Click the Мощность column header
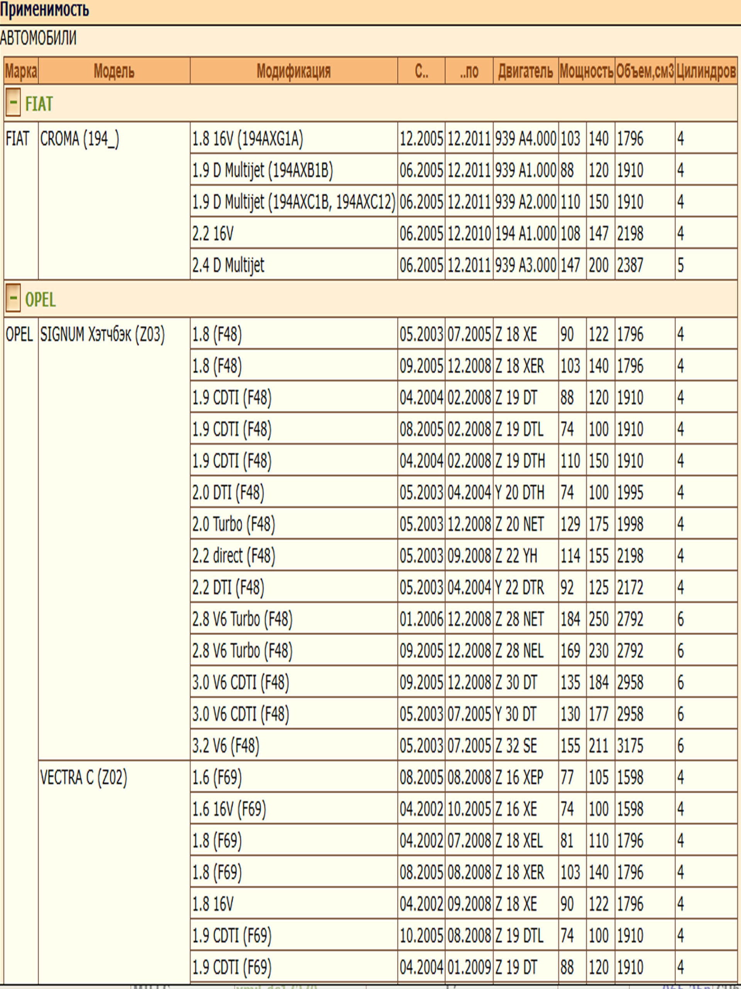741x989 pixels. [586, 71]
